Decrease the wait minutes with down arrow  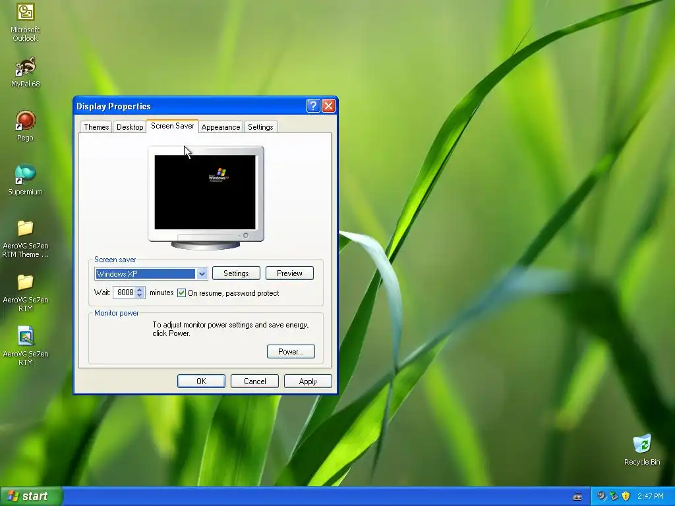[140, 295]
